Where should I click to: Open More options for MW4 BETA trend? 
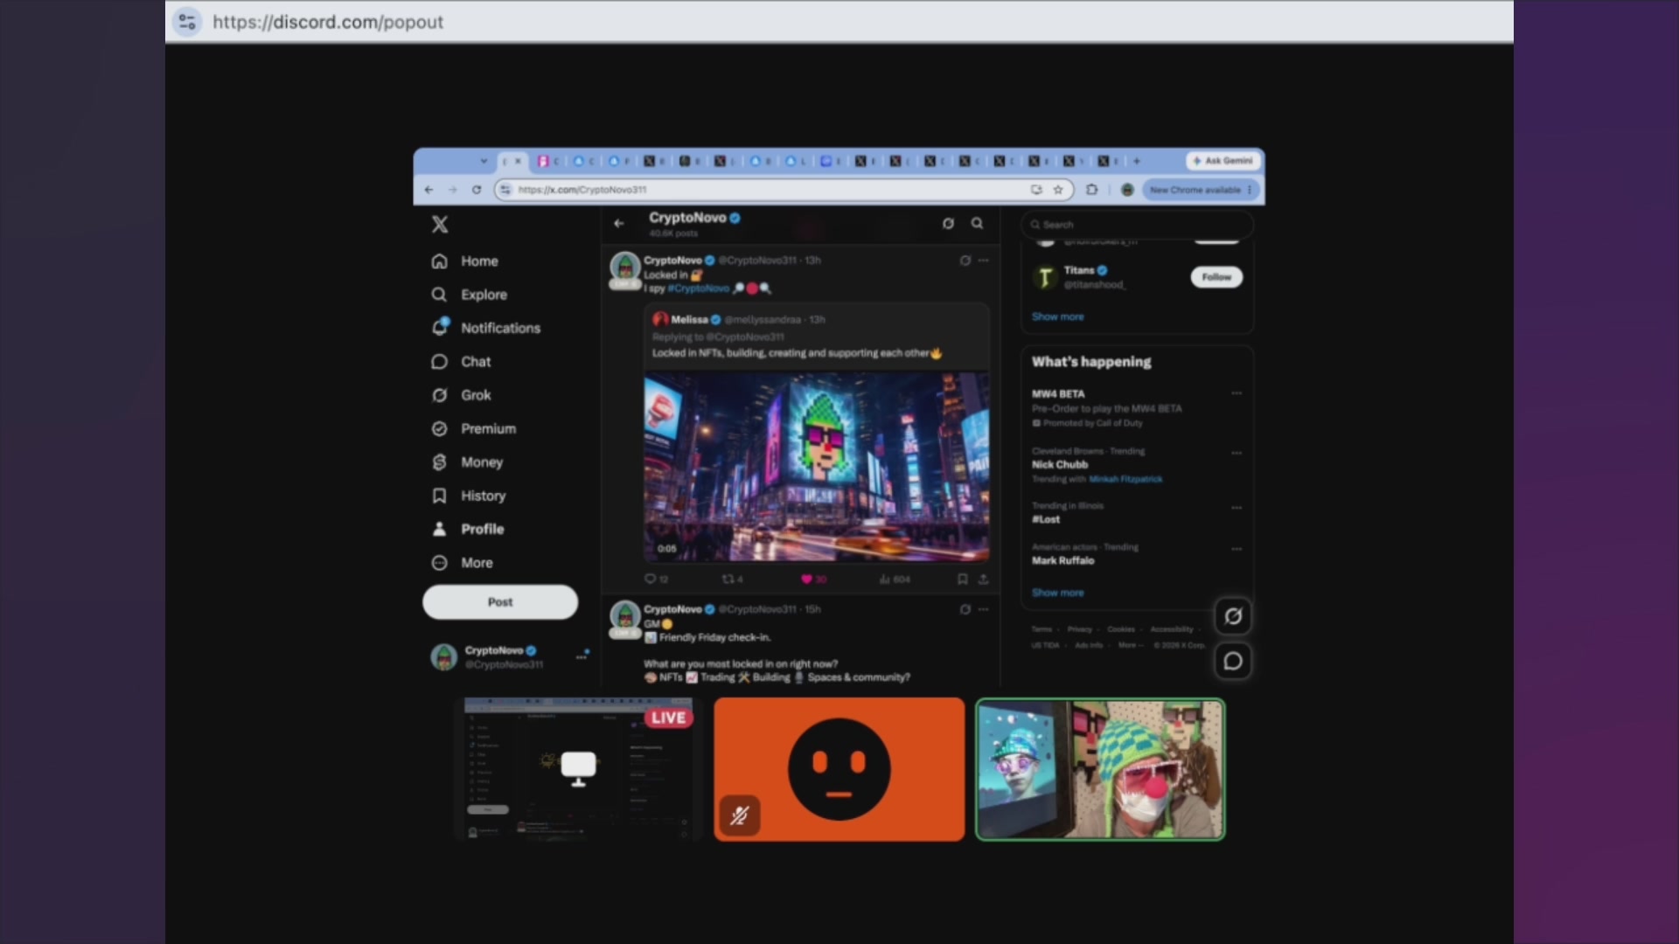click(1237, 393)
